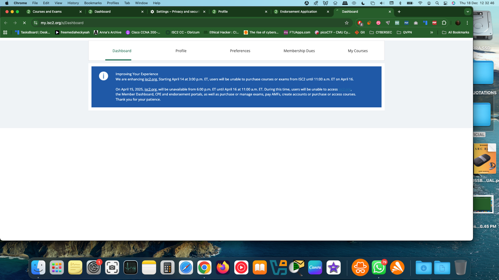Click the volume speaker icon in menu bar
The height and width of the screenshot is (280, 499).
coord(382,3)
